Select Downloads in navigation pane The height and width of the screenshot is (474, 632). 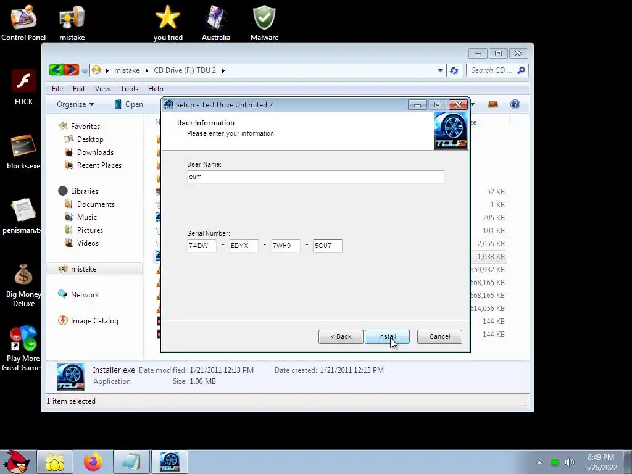click(x=95, y=152)
